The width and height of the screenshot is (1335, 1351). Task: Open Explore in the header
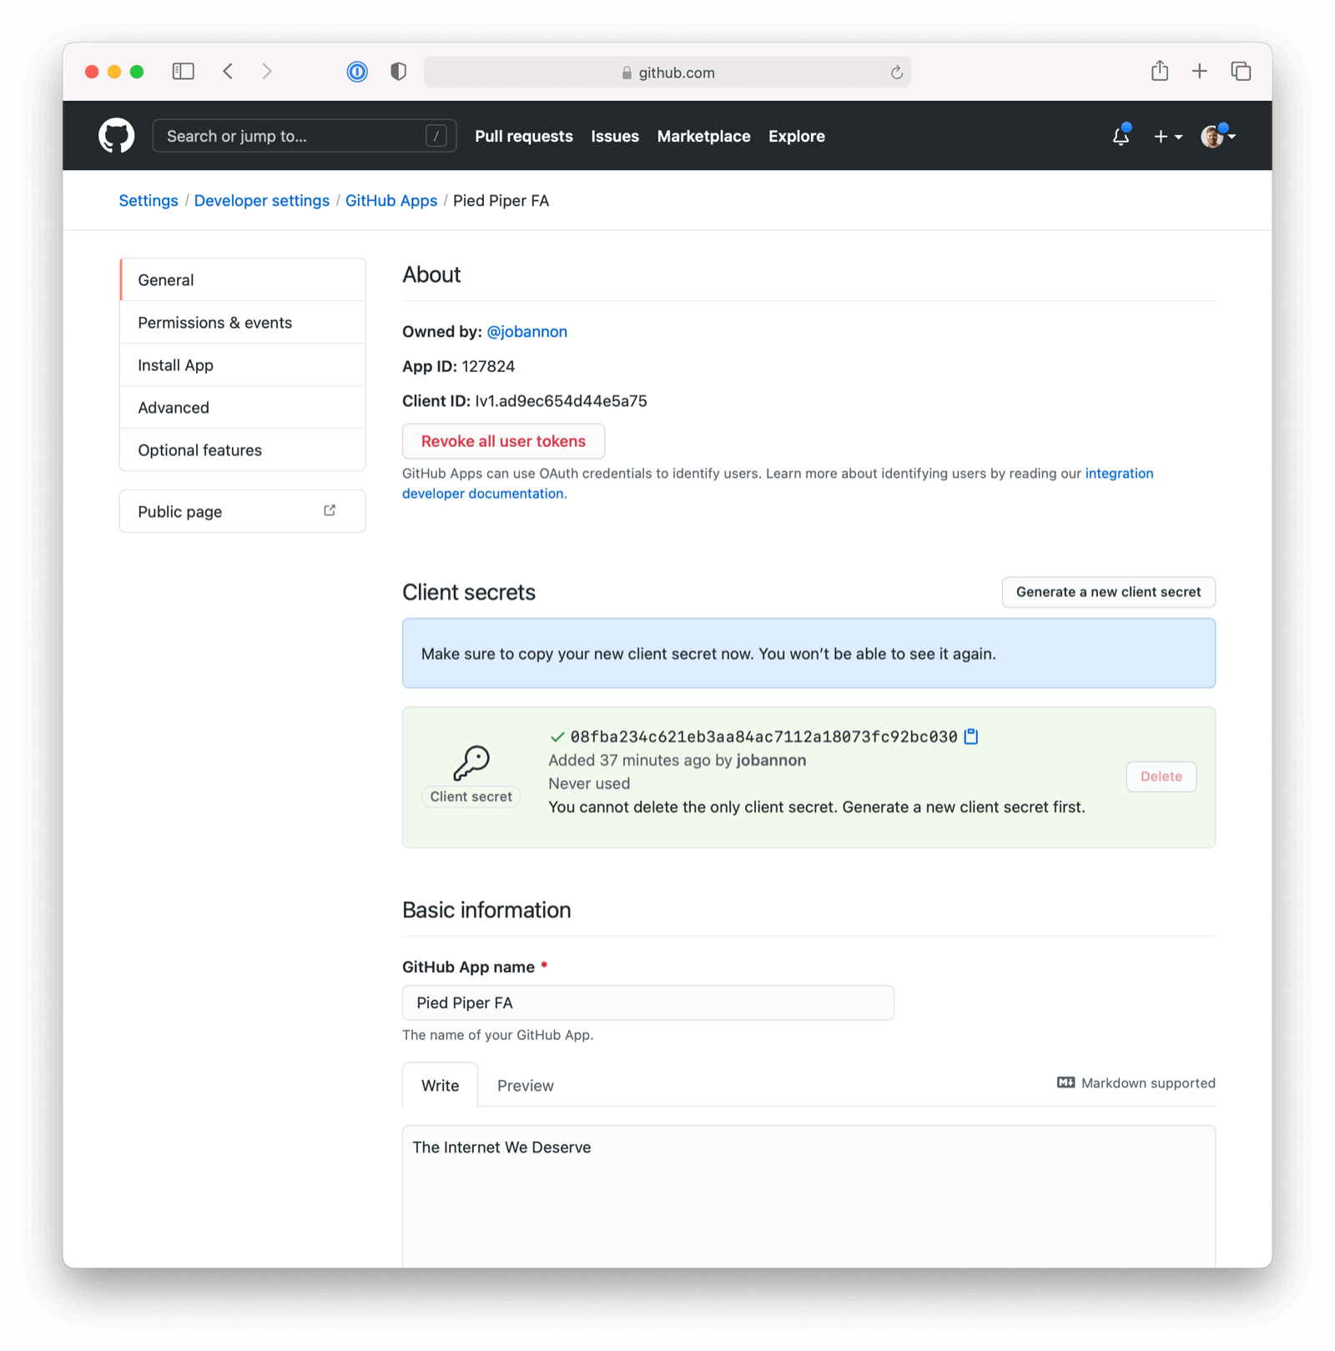click(x=797, y=136)
